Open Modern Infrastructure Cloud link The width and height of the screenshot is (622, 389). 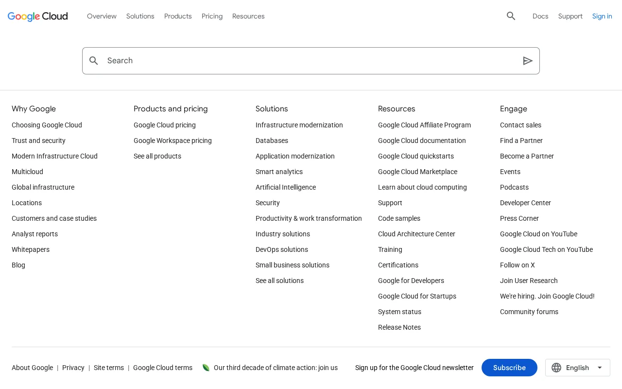pyautogui.click(x=54, y=156)
